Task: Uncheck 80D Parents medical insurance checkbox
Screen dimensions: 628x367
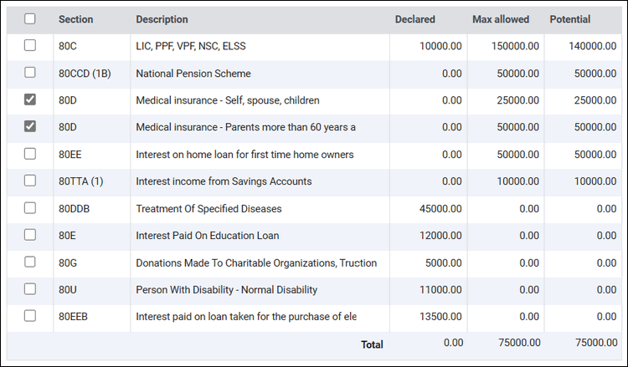Action: point(30,126)
